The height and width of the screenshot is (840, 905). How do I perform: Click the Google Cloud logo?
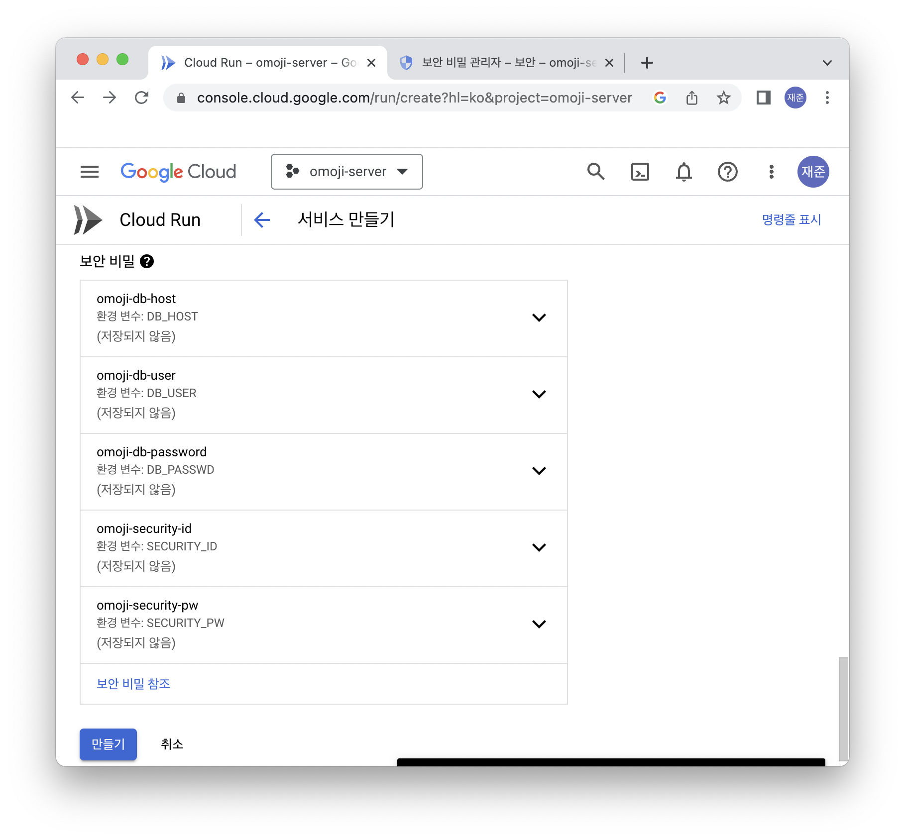coord(178,172)
